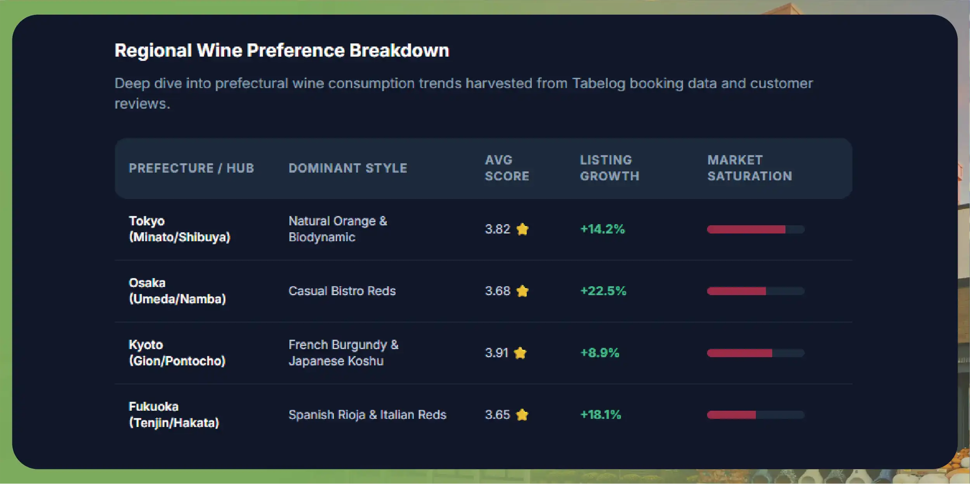Click the star icon beside 3.68
This screenshot has height=484, width=970.
tap(522, 291)
